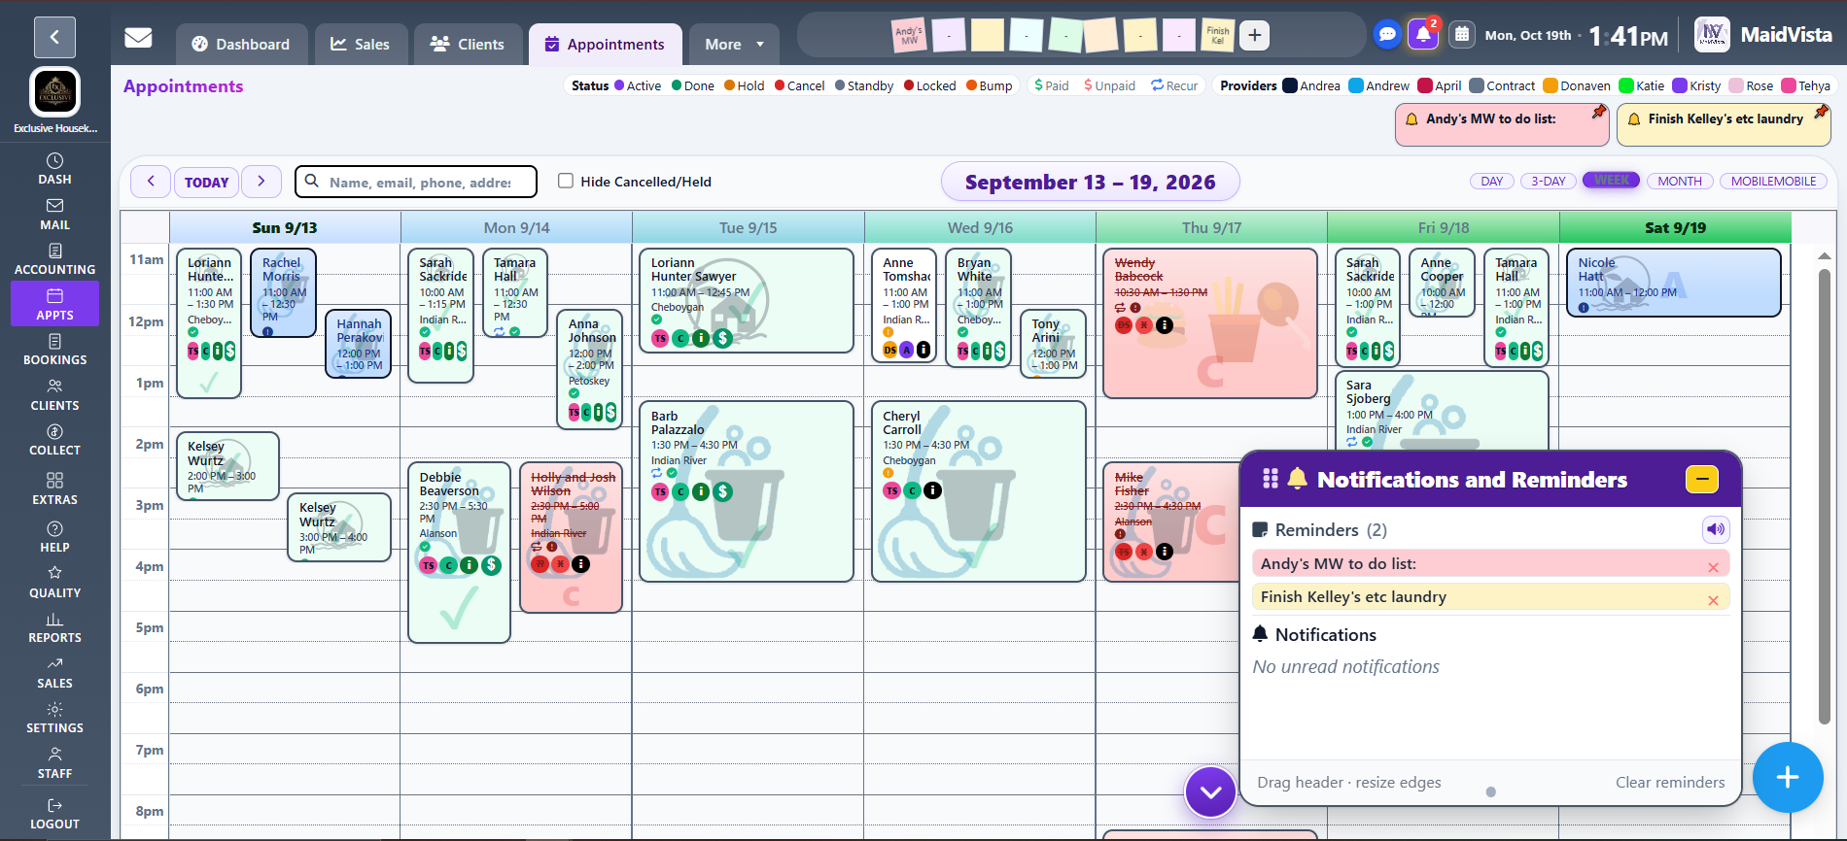Add a new sticky note with plus
The width and height of the screenshot is (1847, 841).
pyautogui.click(x=1255, y=36)
